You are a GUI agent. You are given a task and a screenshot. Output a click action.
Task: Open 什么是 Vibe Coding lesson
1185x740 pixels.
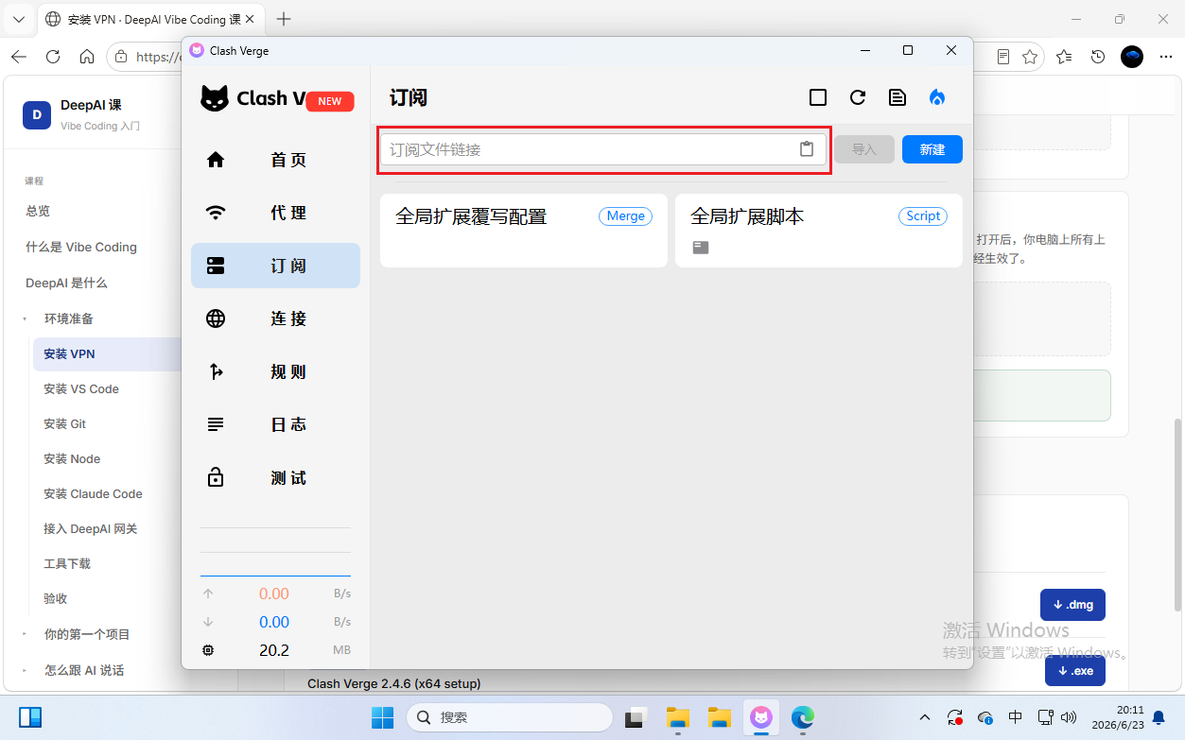(x=81, y=247)
